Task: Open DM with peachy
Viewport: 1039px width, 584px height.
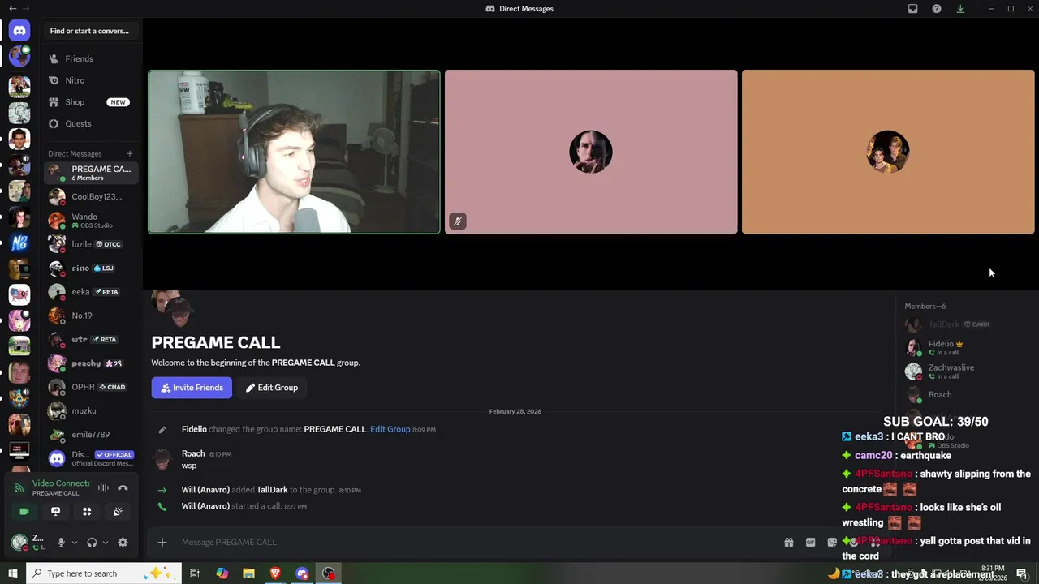Action: [92, 363]
